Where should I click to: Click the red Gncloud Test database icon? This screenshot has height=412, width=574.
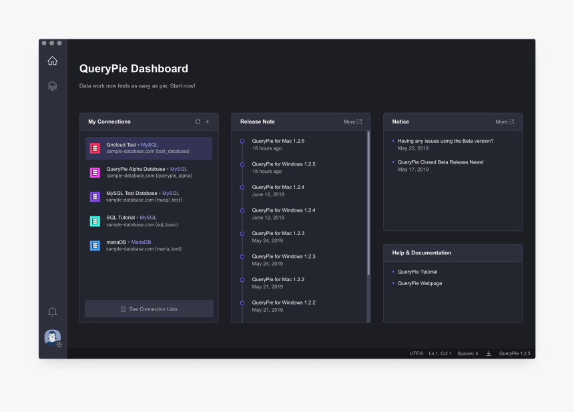(95, 148)
